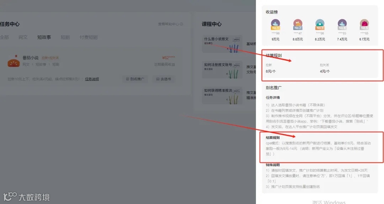This screenshot has width=384, height=204.
Task: Open the 如何获得精准推流 course thumbnail
Action: click(222, 95)
